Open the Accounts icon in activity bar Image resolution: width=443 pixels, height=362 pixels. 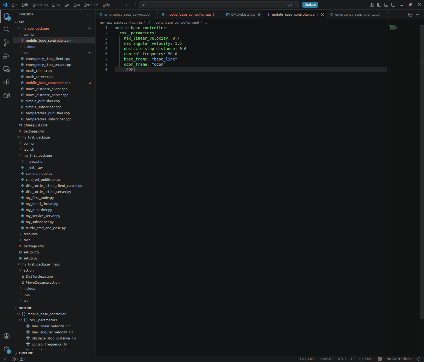(x=7, y=336)
